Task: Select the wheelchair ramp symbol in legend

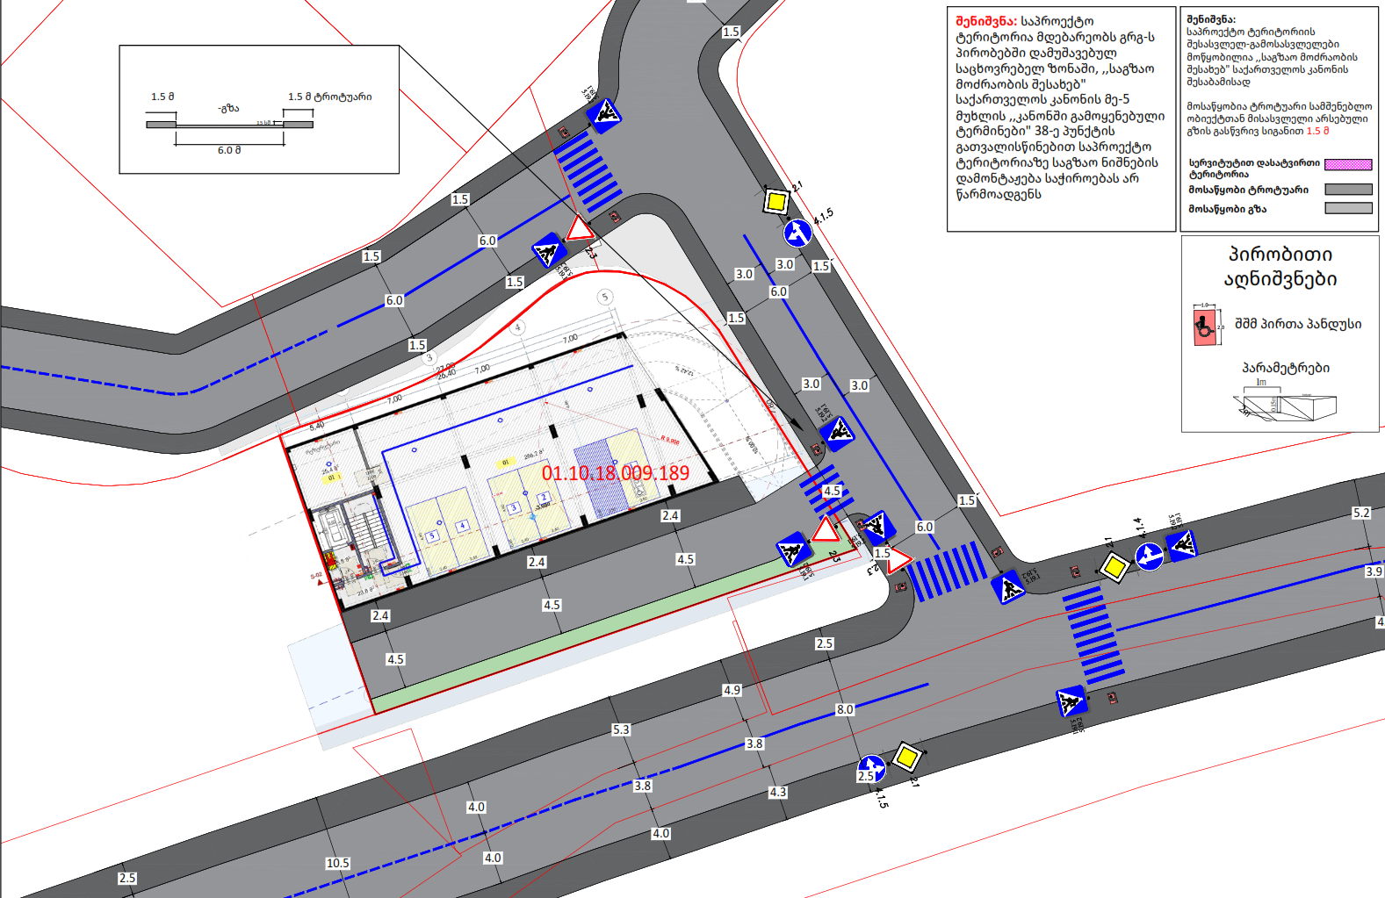Action: (1204, 326)
